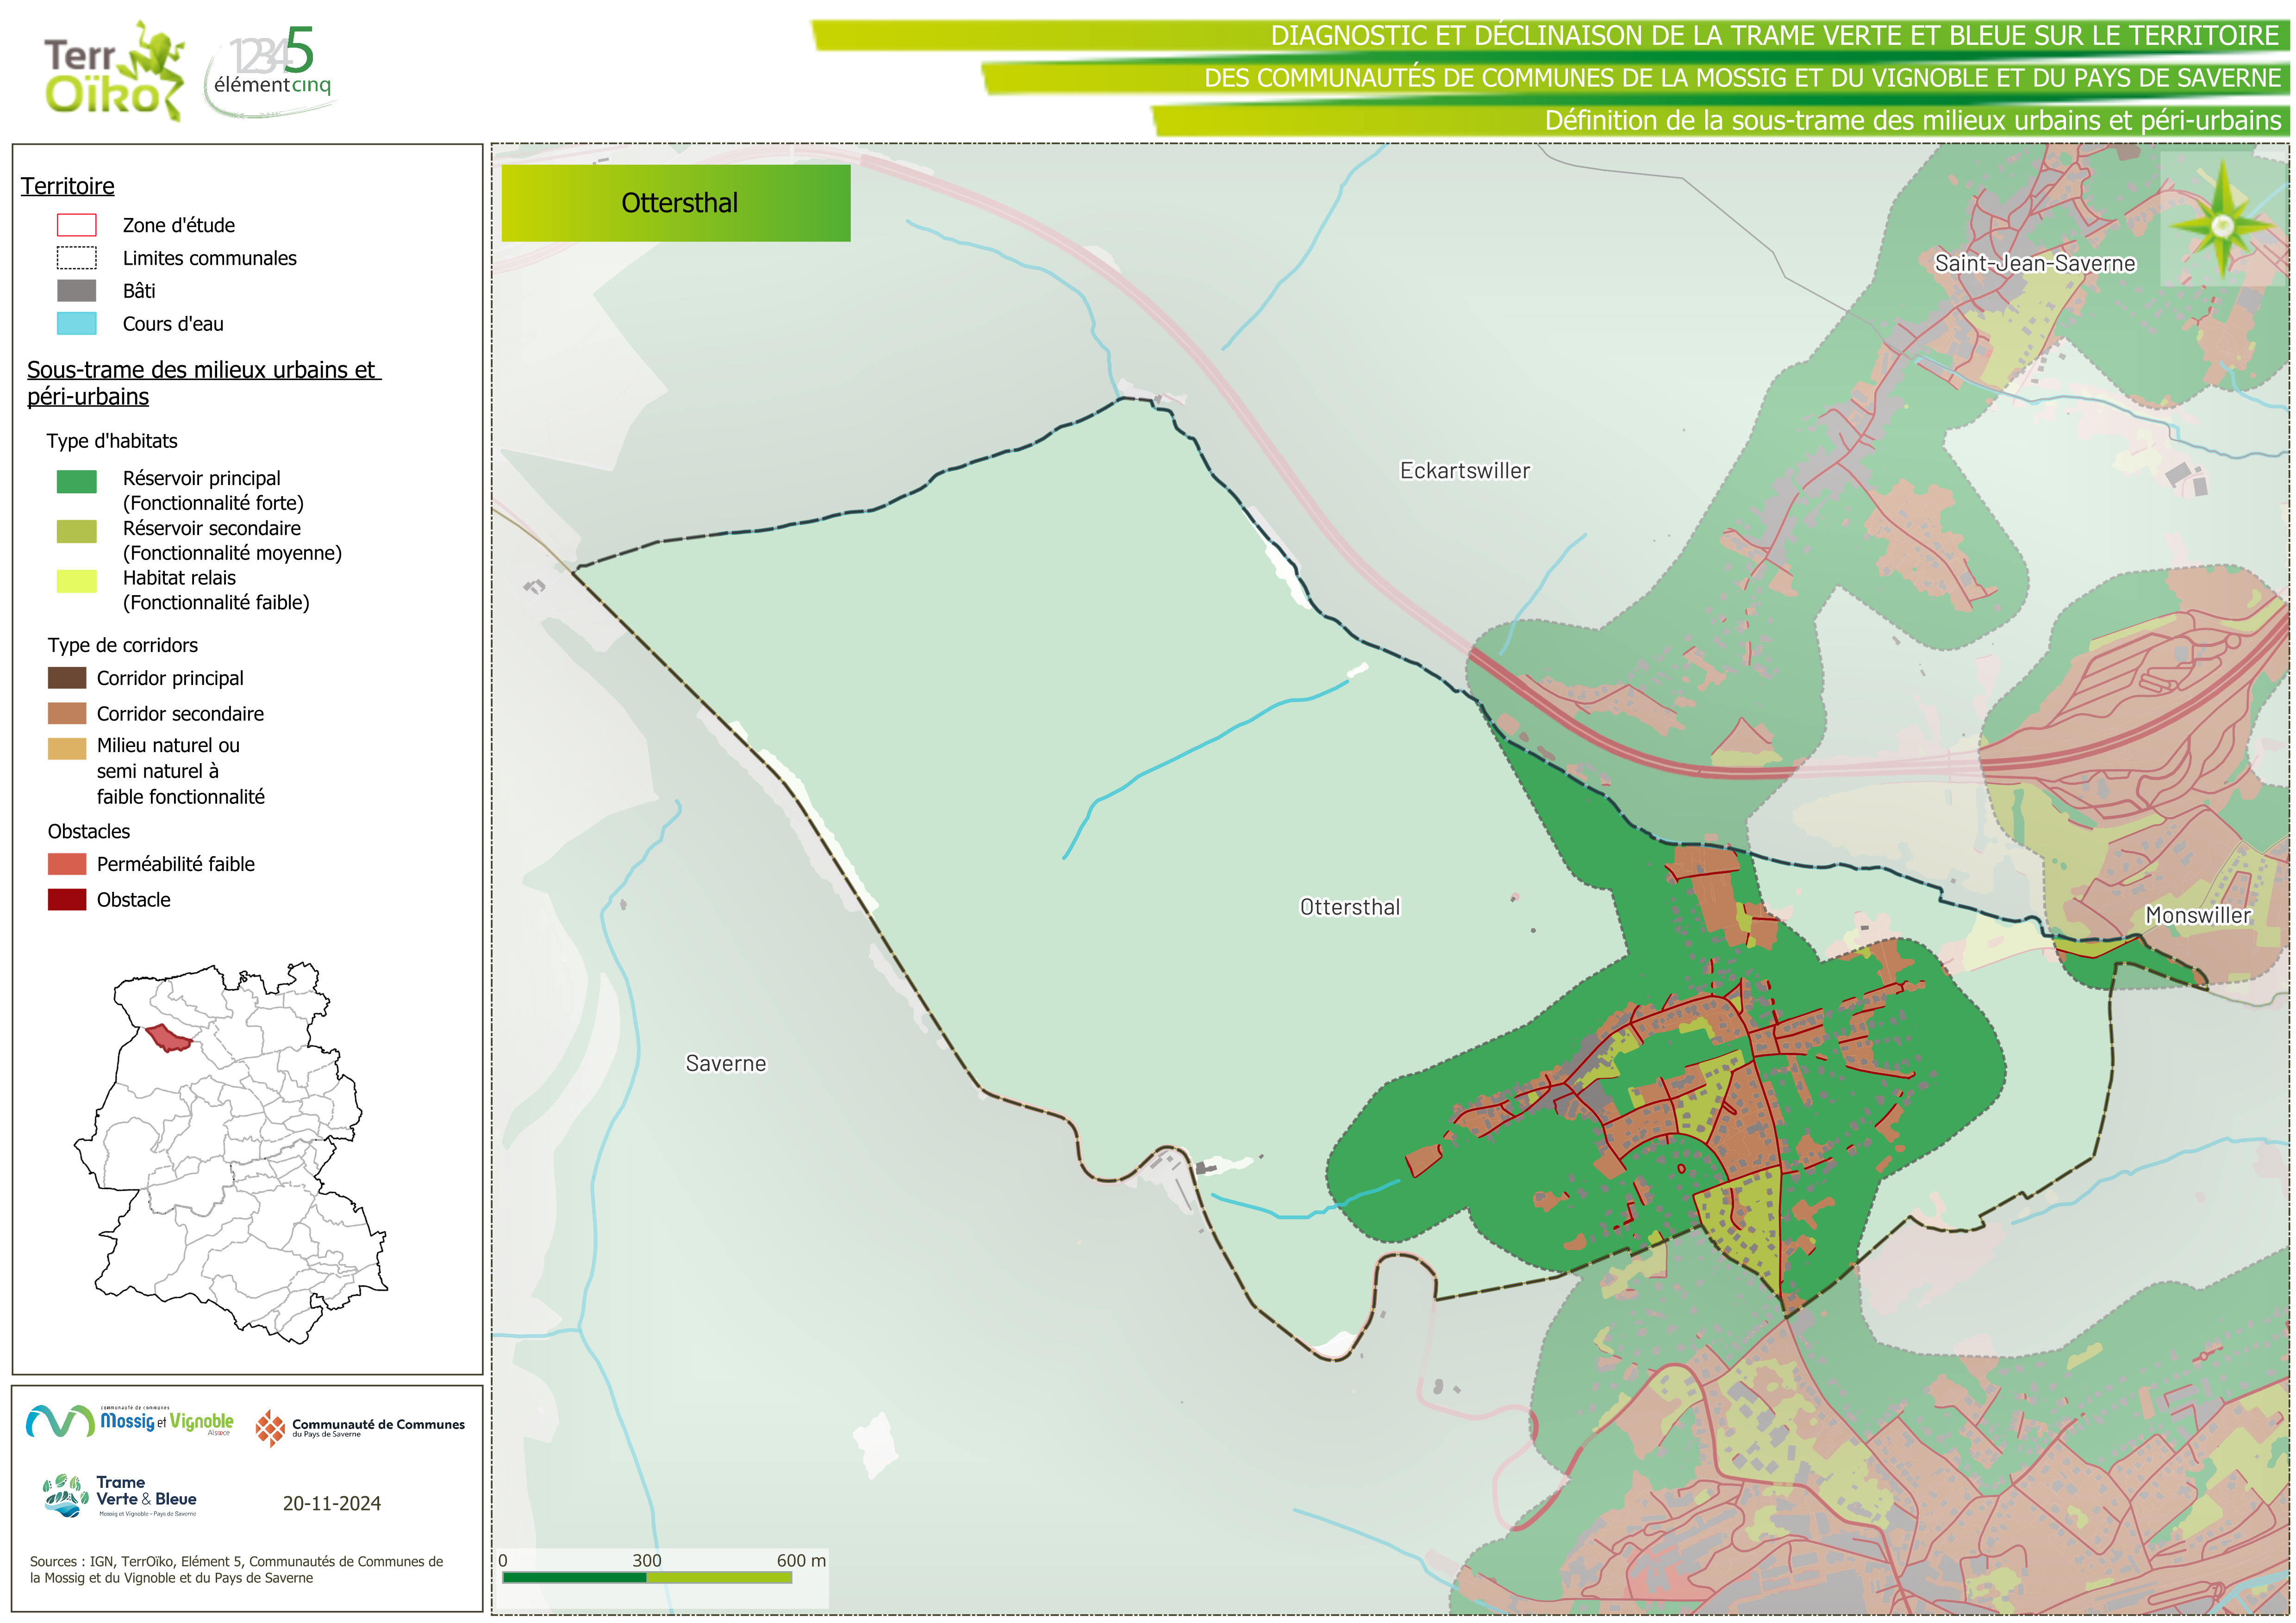2296x1623 pixels.
Task: Click the dotted Limites communales legend box
Action: 76,258
